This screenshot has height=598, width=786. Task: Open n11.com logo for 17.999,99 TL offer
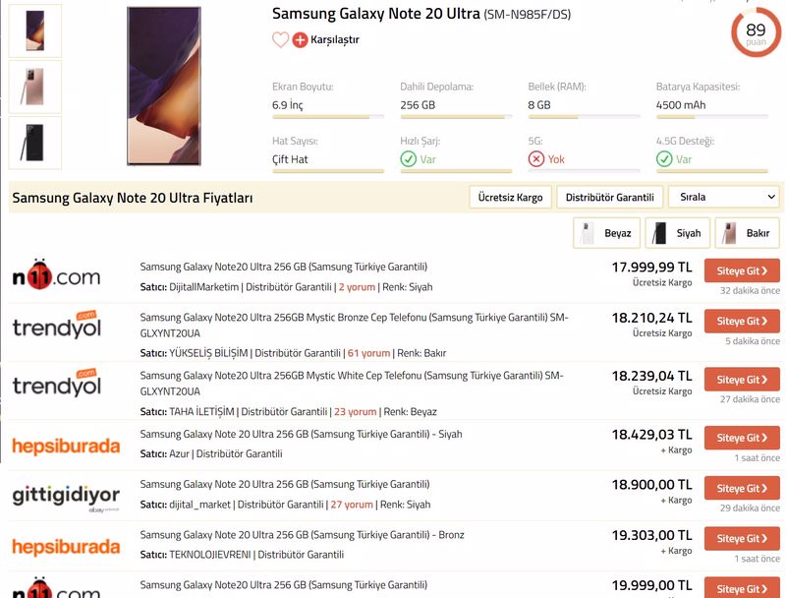tap(56, 275)
